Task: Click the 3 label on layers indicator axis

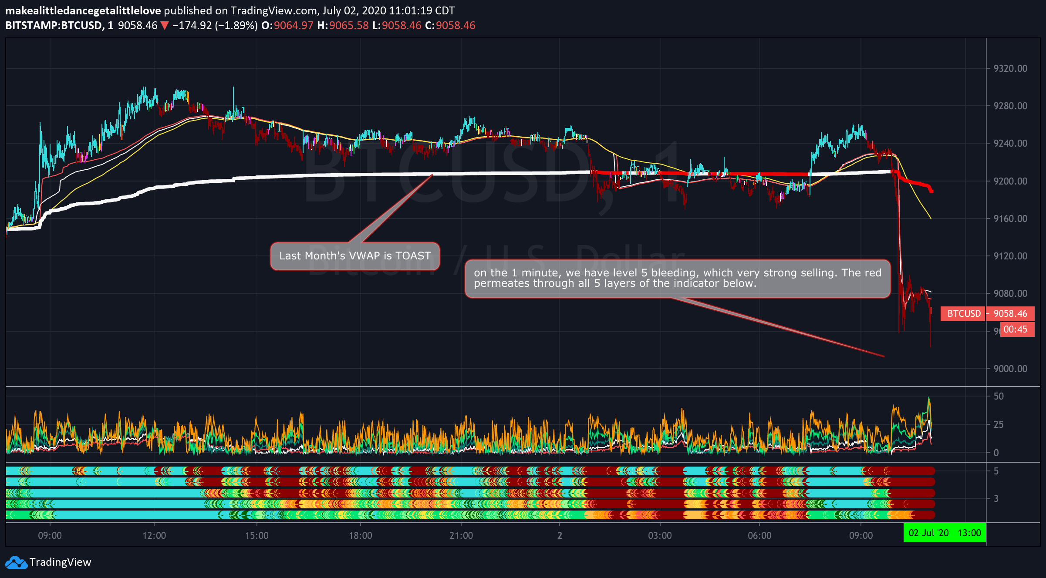Action: (996, 498)
